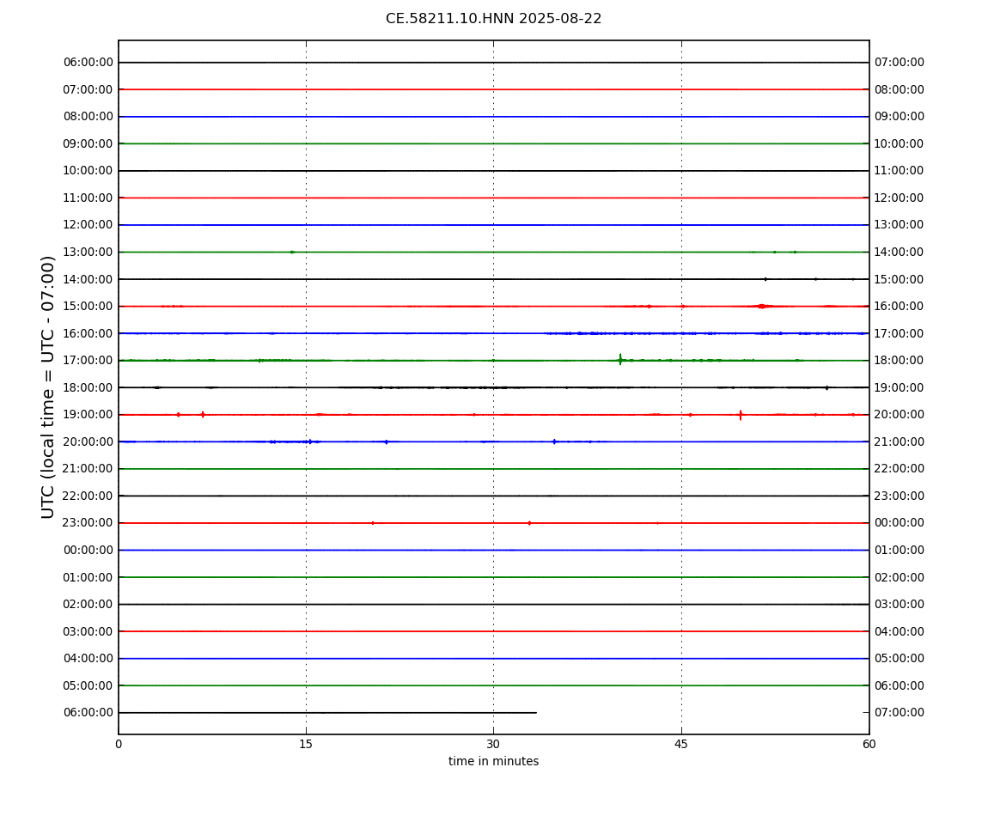Click the spike near minute 21 on blue 20:00:00 trace
This screenshot has width=988, height=816.
(387, 441)
